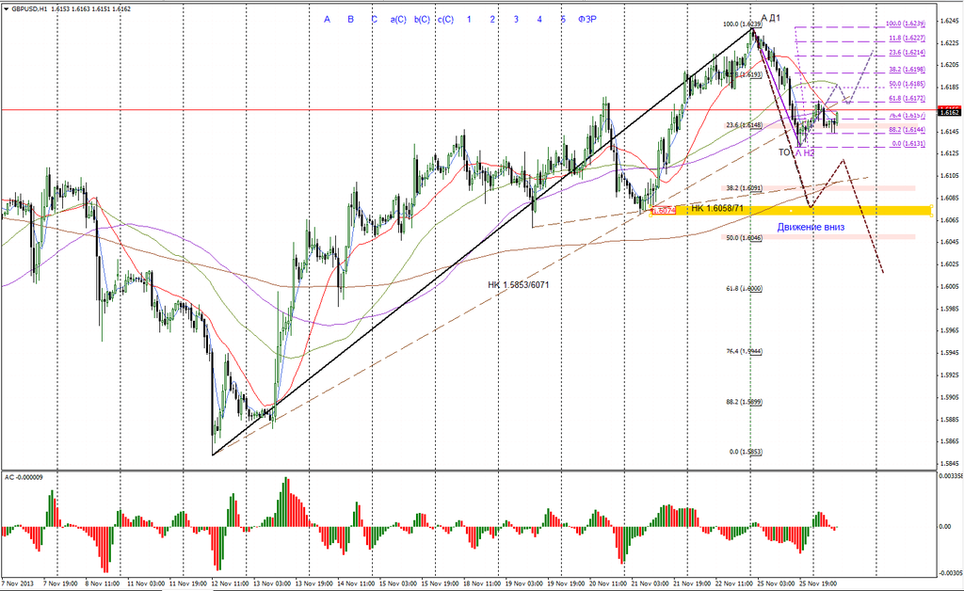Click the 11 Nov 03:00 time label
The height and width of the screenshot is (591, 964).
[x=144, y=583]
